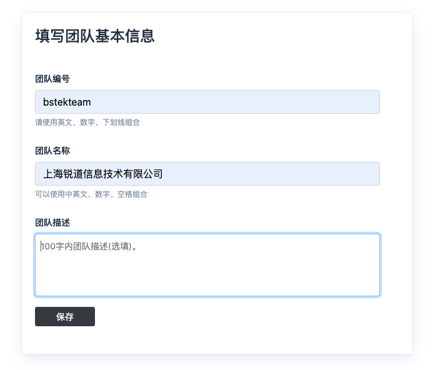Click the 团队名称 label
This screenshot has height=370, width=433.
52,151
